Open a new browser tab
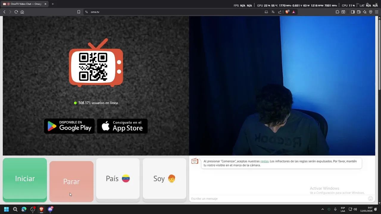This screenshot has width=381, height=214. (x=53, y=4)
